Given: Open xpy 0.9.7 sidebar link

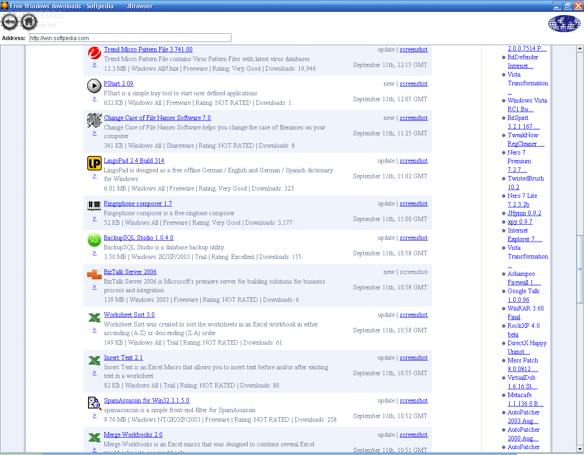Looking at the screenshot, I should (520, 222).
